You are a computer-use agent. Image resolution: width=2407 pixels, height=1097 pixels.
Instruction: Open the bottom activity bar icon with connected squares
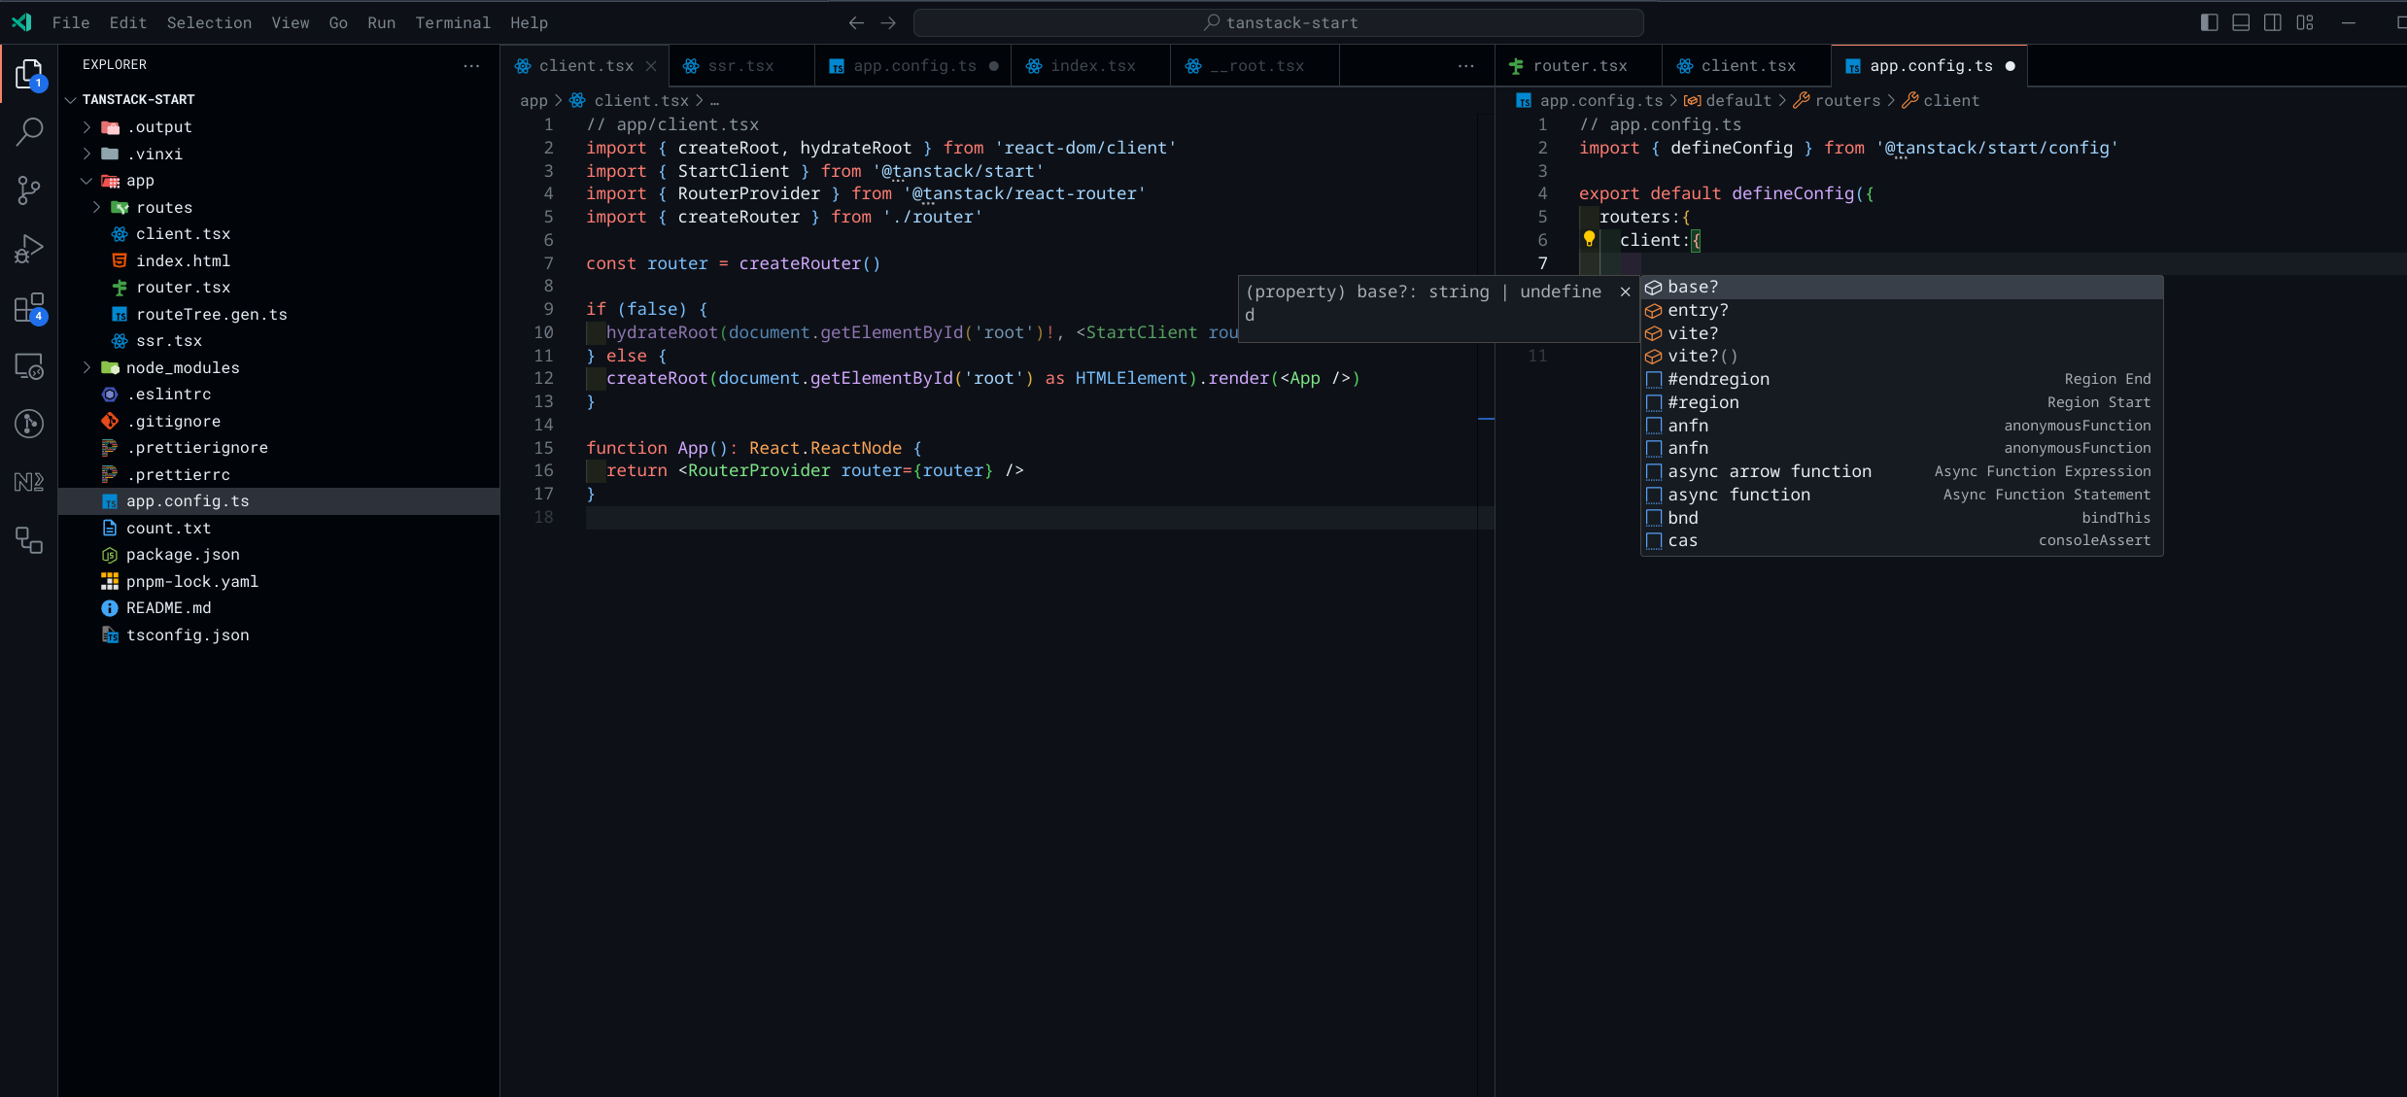pos(29,540)
